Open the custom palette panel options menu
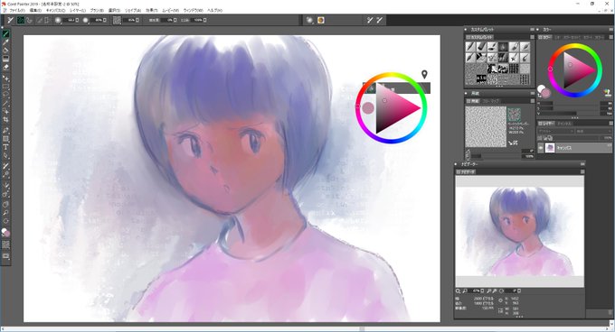The height and width of the screenshot is (332, 615). 532,37
